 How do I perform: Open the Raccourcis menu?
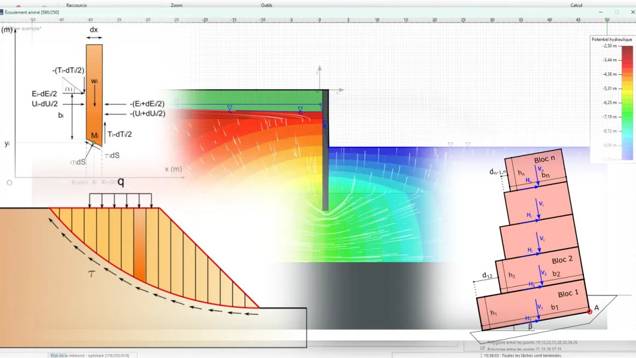click(77, 5)
